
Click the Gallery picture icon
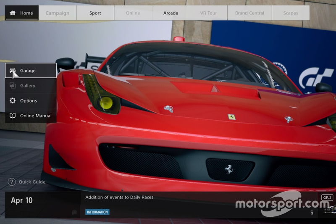[x=13, y=86]
